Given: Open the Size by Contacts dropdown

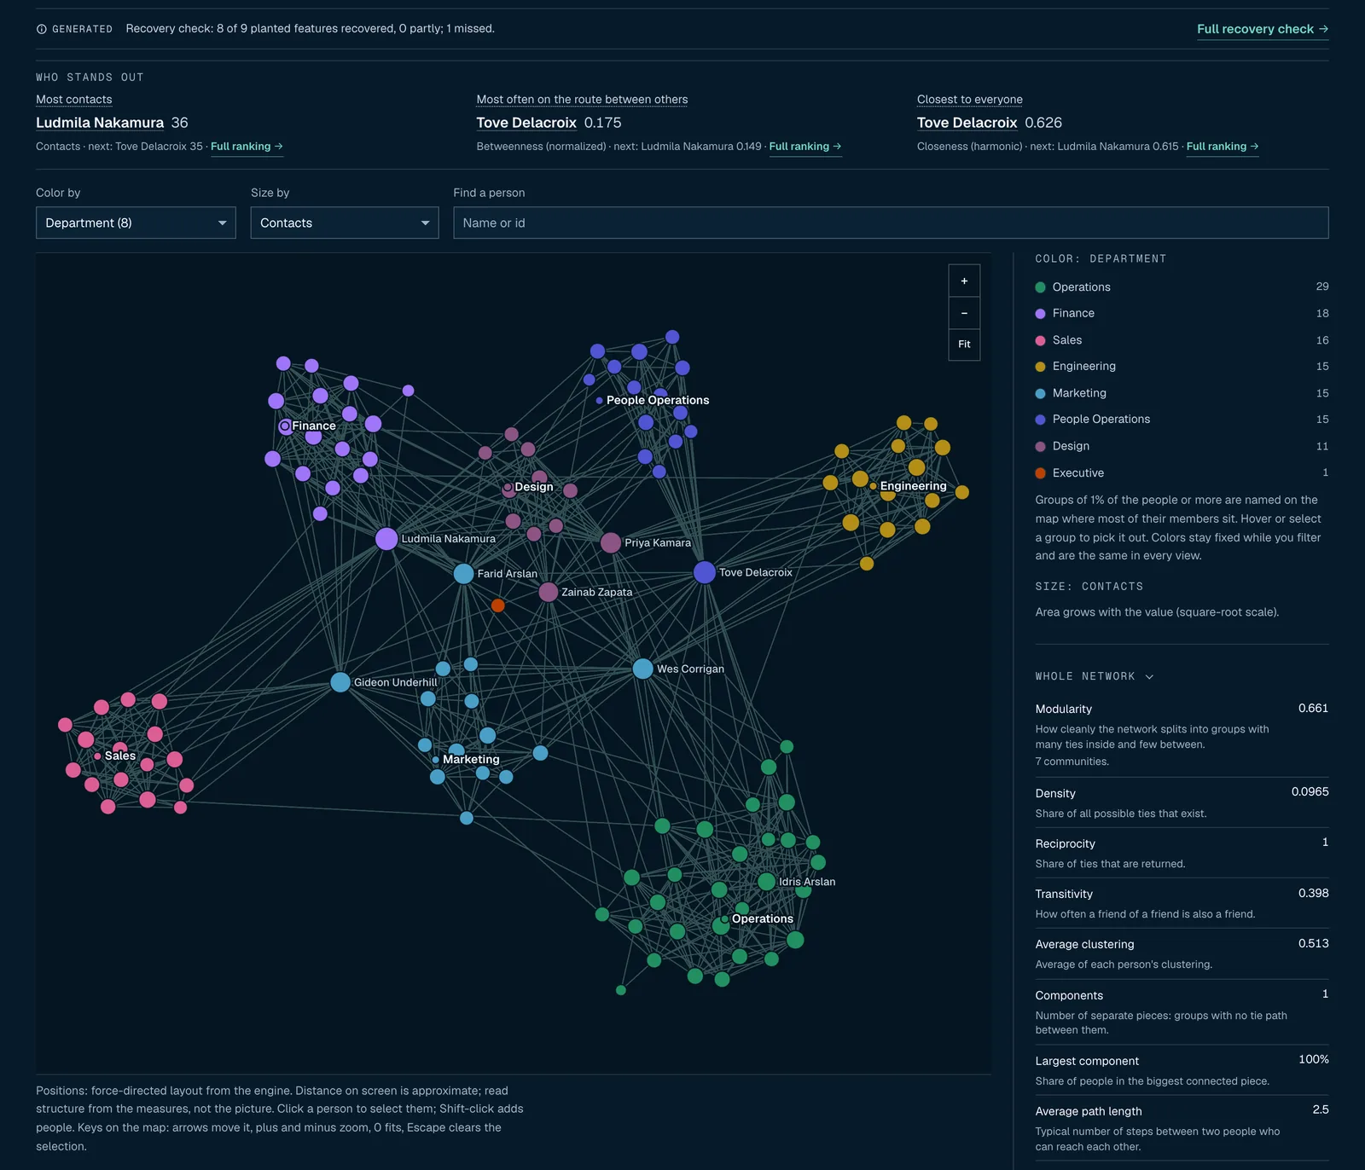Looking at the screenshot, I should 345,223.
